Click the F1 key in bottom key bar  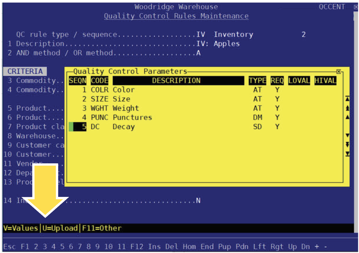[x=25, y=247]
